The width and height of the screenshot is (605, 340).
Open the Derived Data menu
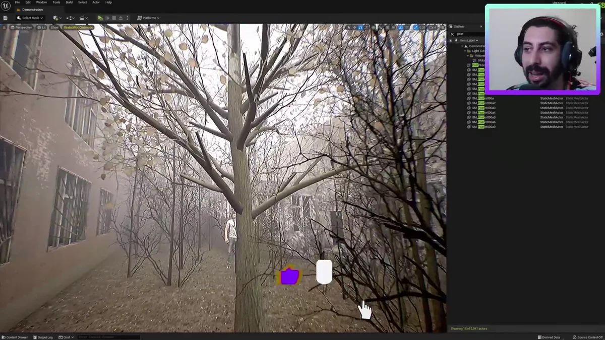click(549, 337)
